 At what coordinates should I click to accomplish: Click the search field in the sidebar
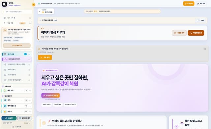pos(17,12)
